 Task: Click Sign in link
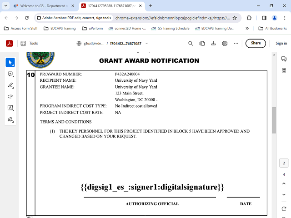pos(281,43)
